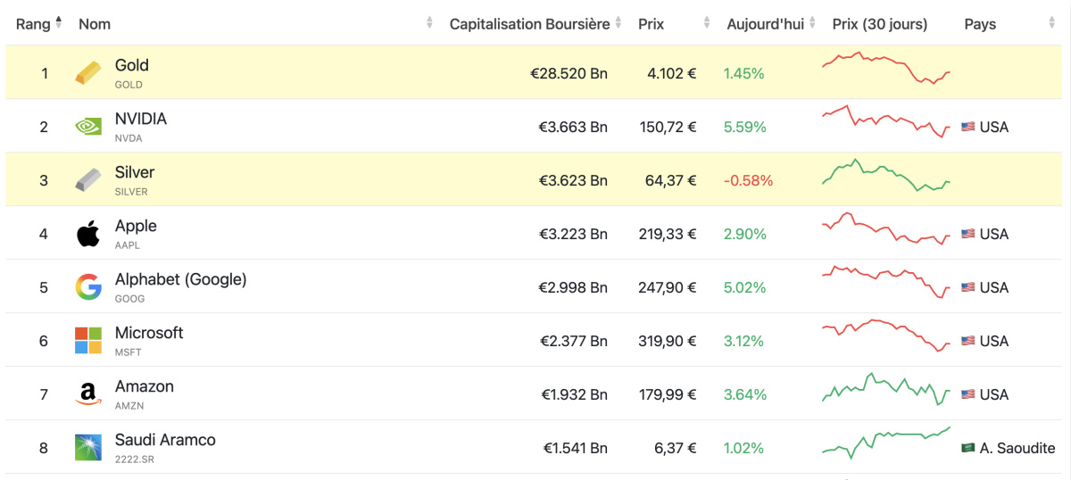
Task: Click Silver's -0.58% daily change
Action: 748,180
